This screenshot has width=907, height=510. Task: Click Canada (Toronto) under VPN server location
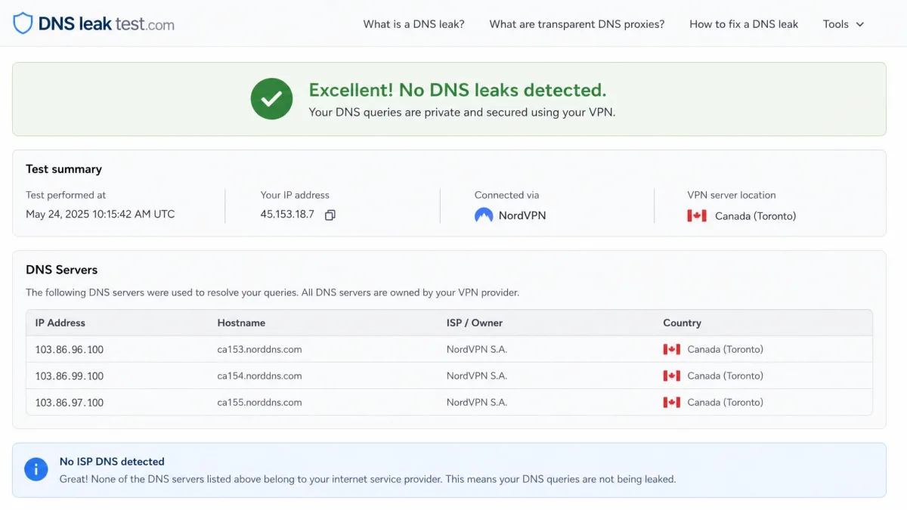click(756, 216)
